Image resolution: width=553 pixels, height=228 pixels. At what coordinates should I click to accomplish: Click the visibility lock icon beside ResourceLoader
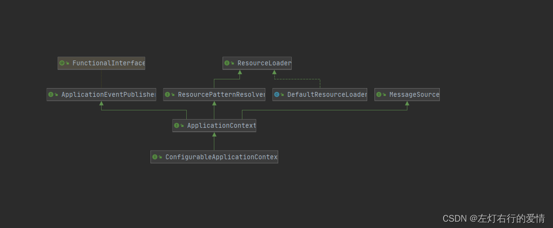click(x=232, y=63)
